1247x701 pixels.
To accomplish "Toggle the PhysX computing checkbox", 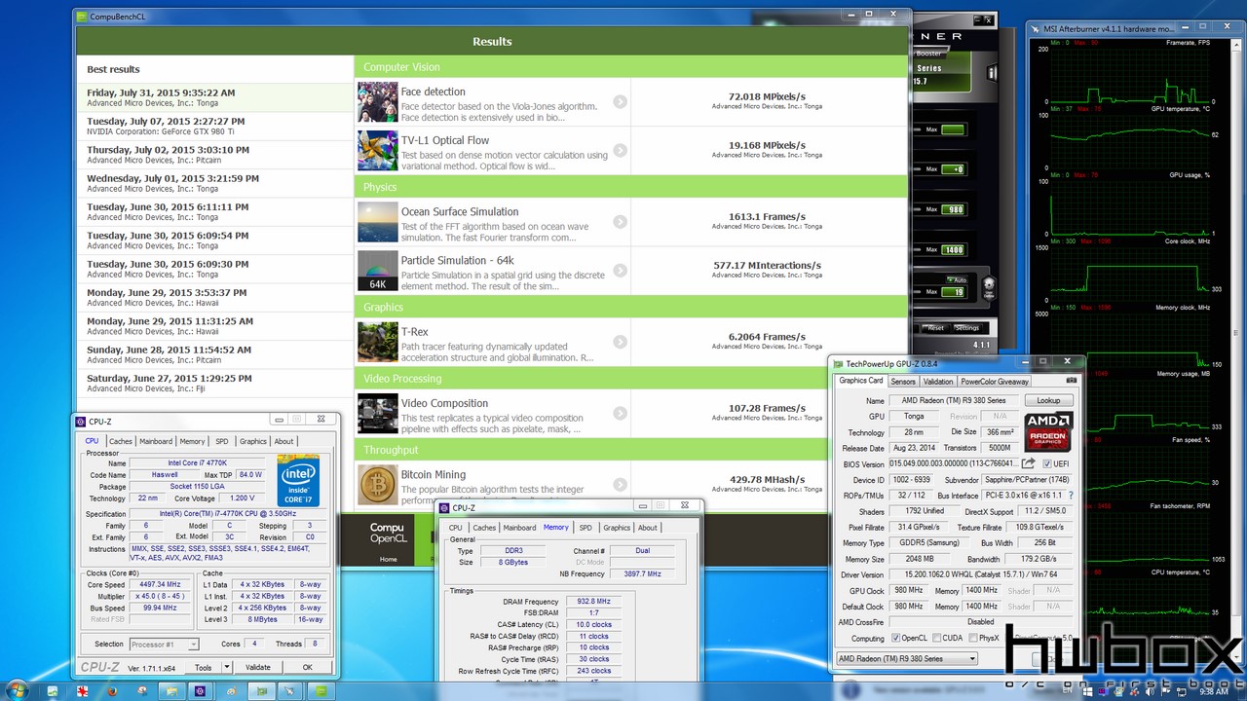I will pos(971,638).
